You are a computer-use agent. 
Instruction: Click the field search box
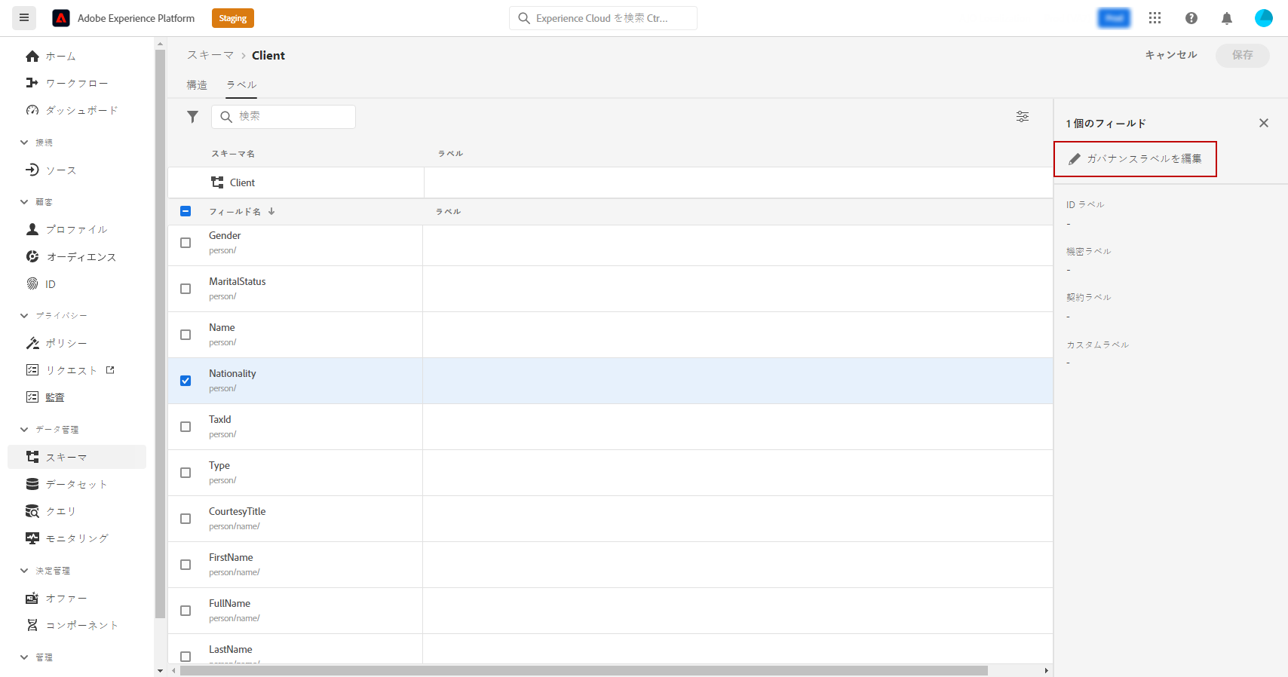click(x=284, y=117)
